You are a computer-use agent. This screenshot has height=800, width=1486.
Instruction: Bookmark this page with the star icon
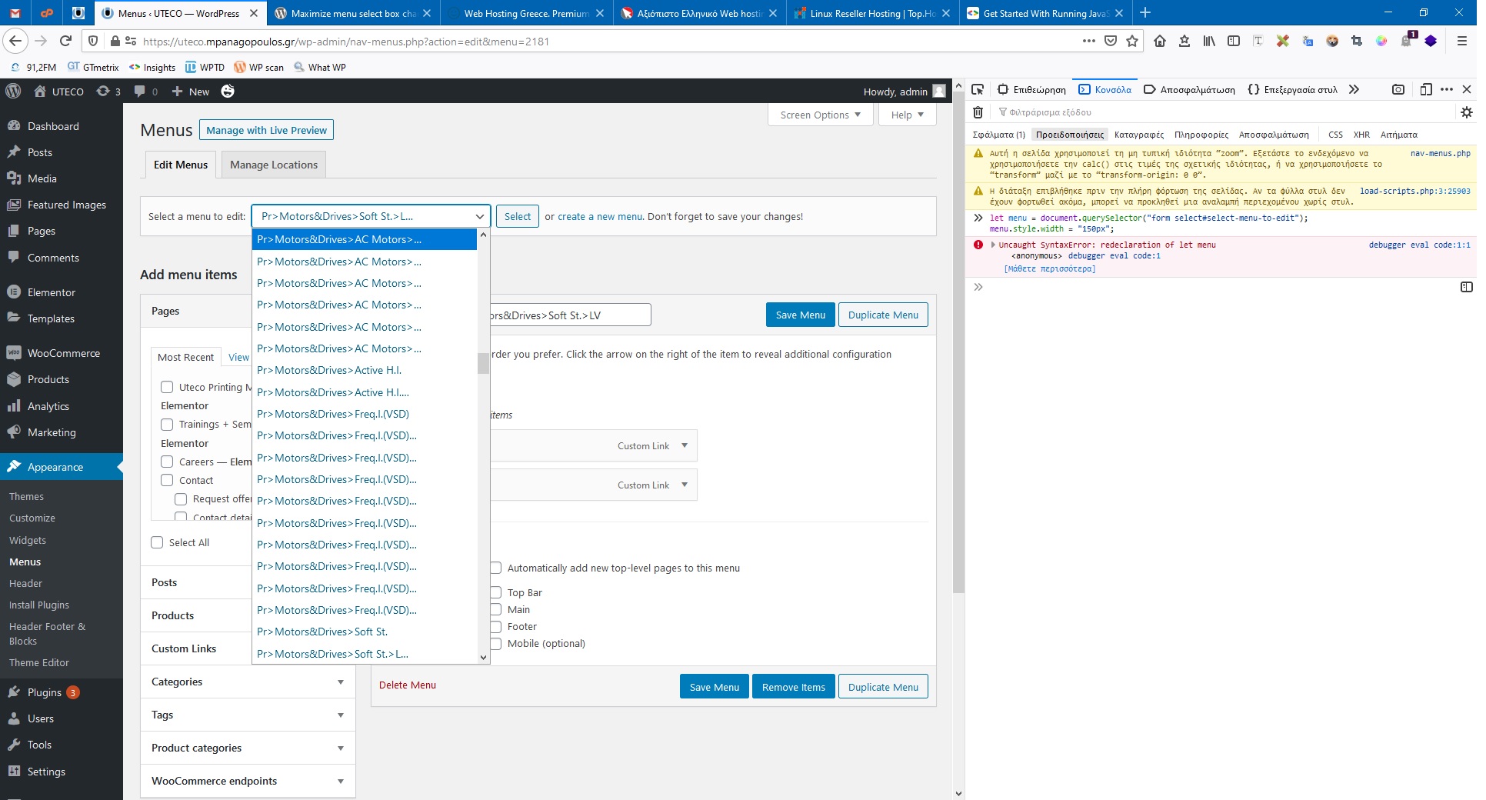click(x=1132, y=41)
